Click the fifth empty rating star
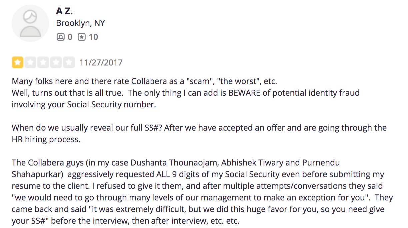 point(69,62)
